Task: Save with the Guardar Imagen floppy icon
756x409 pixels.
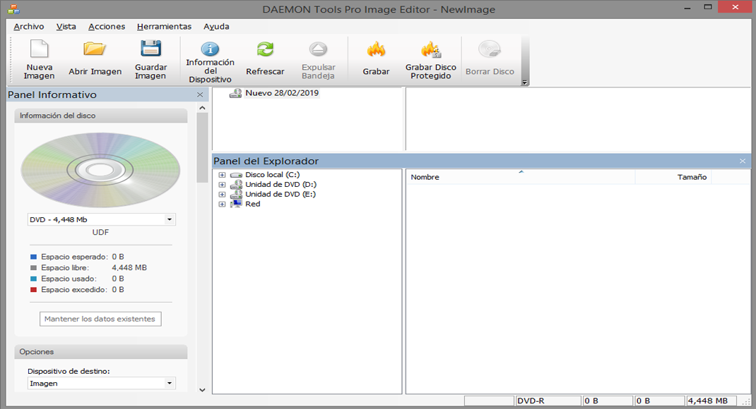Action: 150,48
